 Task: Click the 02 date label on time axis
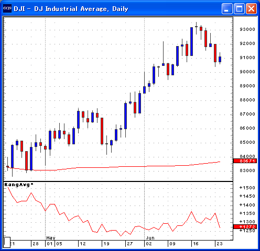click(149, 244)
